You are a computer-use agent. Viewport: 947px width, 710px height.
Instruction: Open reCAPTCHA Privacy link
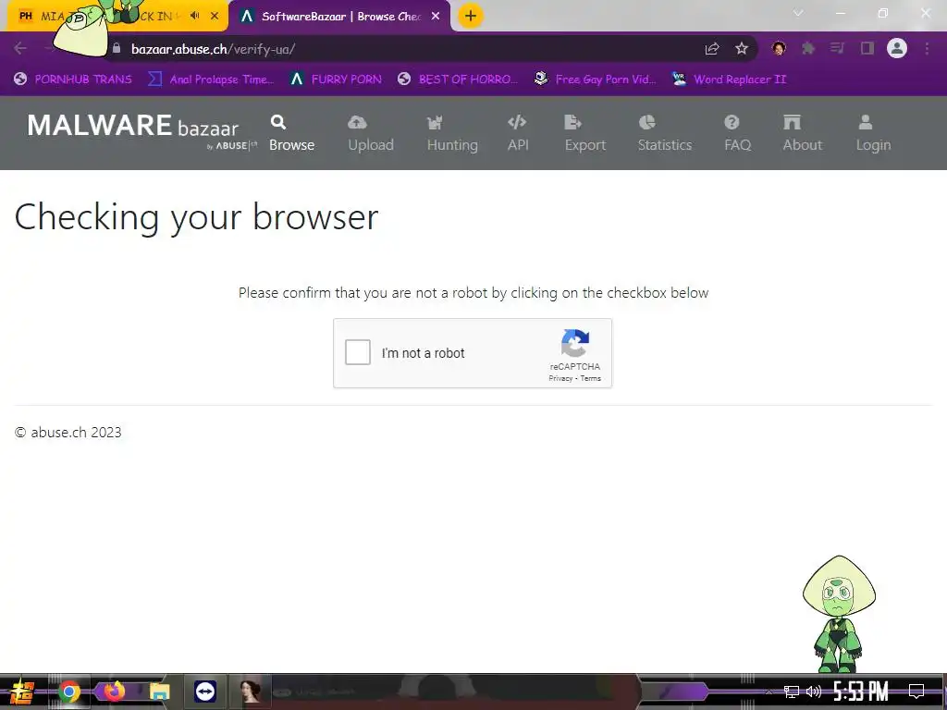pos(560,378)
